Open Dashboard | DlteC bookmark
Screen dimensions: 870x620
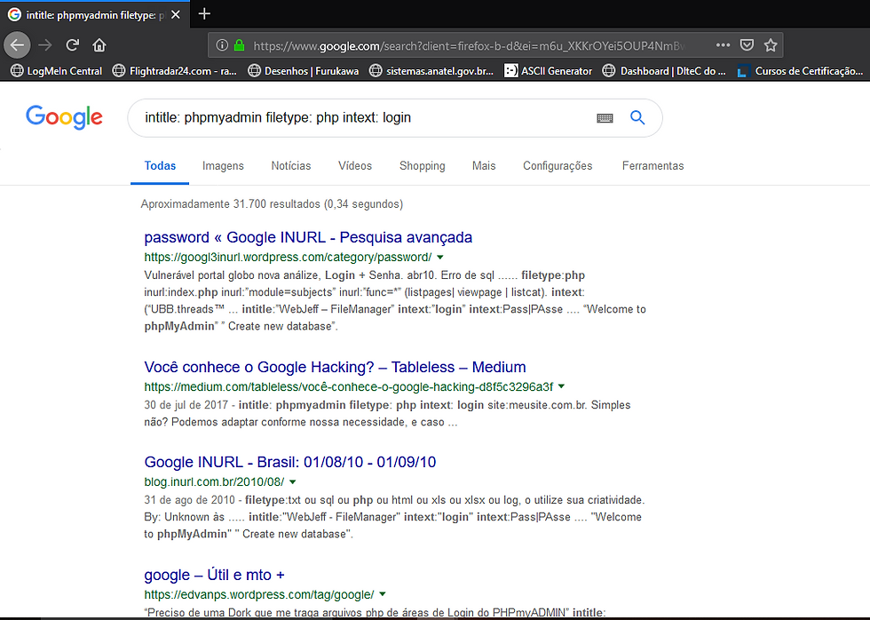665,71
